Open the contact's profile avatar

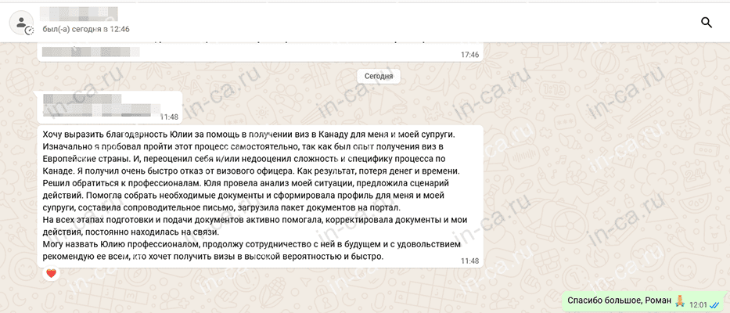click(21, 23)
